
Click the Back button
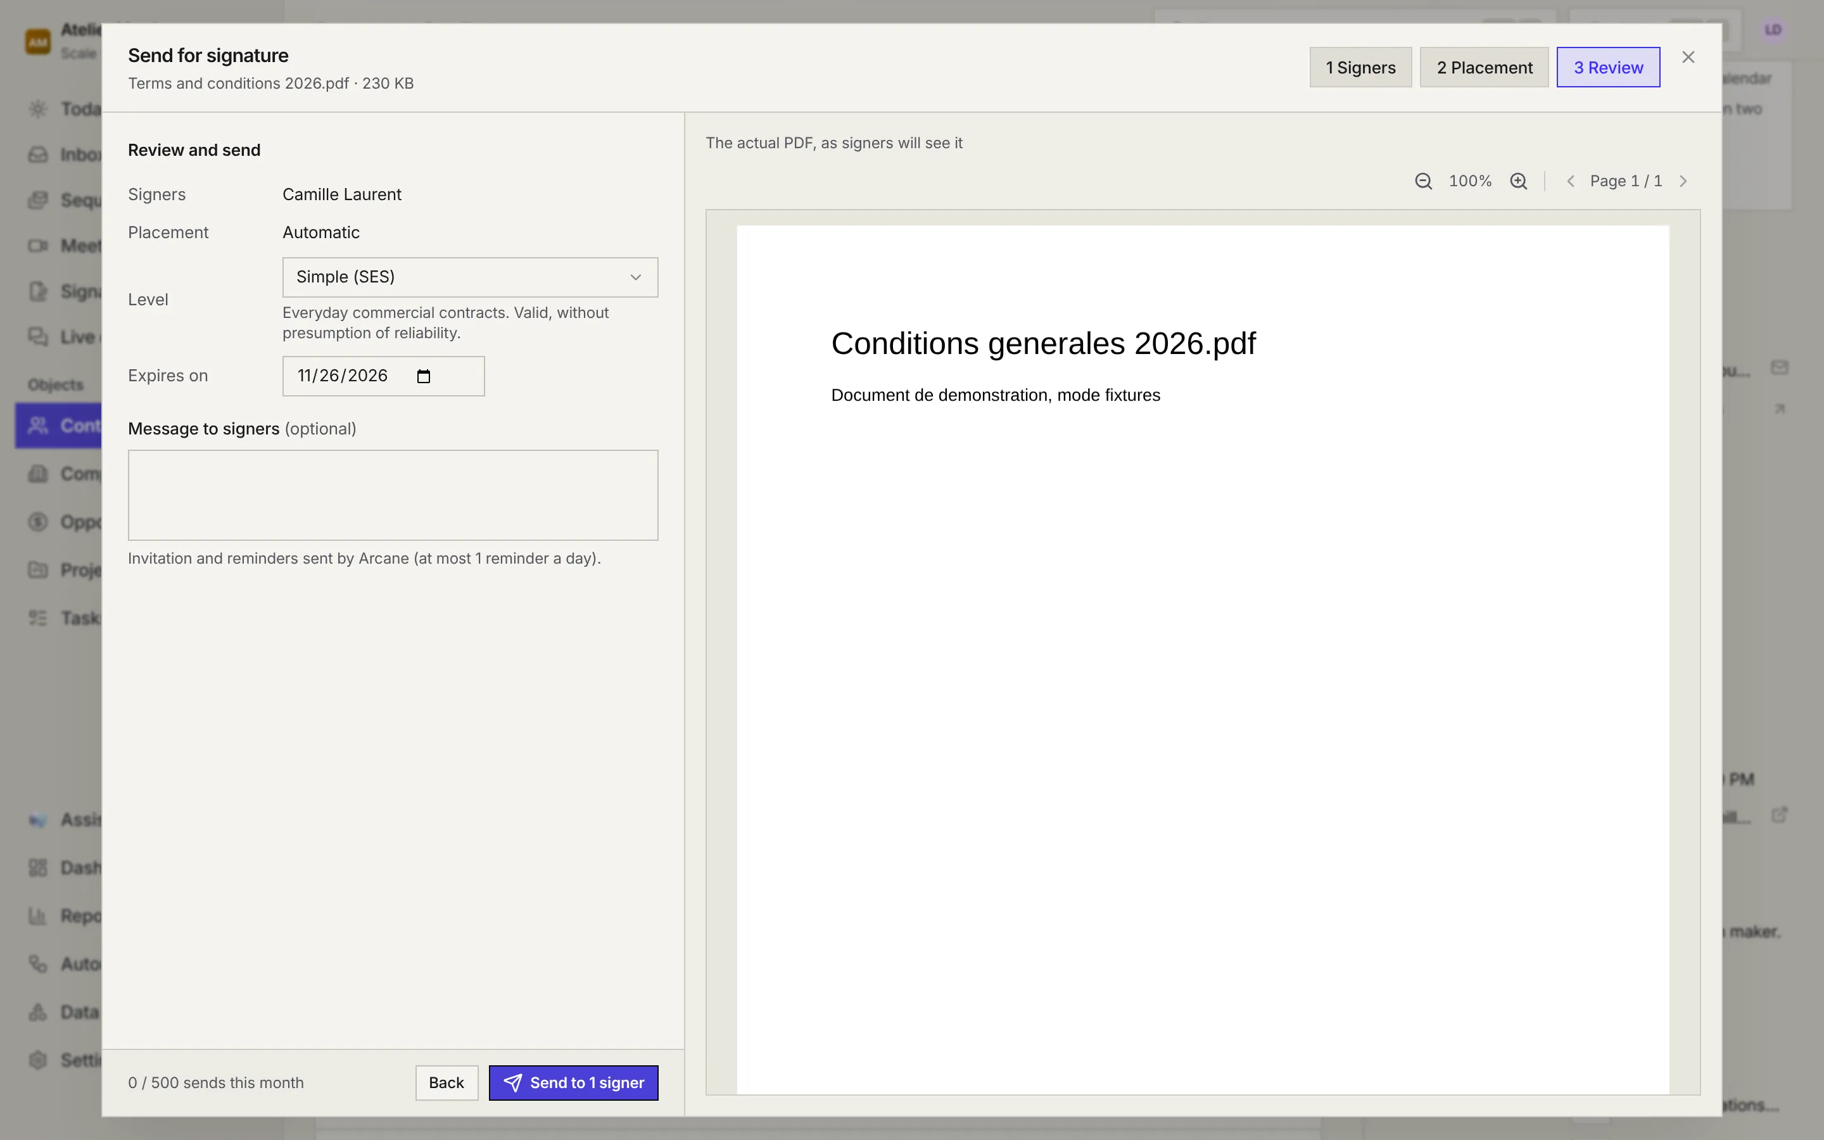tap(446, 1083)
